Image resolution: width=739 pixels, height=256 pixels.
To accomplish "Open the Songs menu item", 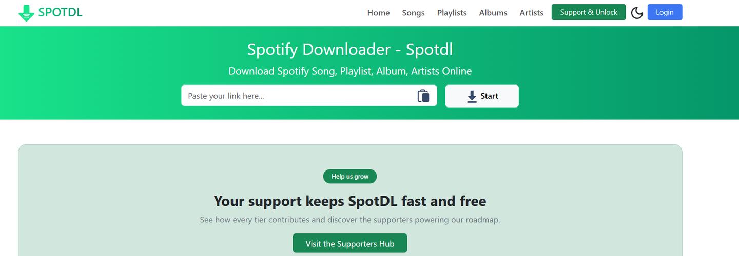I will (x=413, y=13).
